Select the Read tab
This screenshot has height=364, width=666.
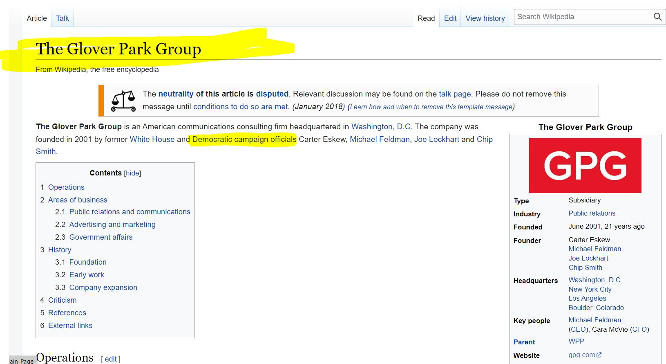(426, 18)
